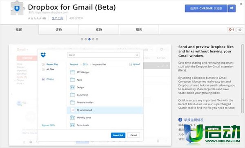Select the DJ sample.mp4 file name

pos(84,110)
